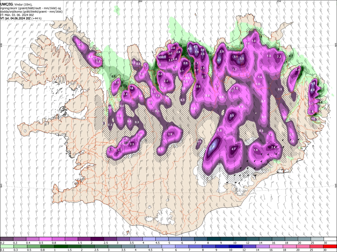Select the bright pink snow swatch at 0.5
The width and height of the screenshot is (337, 252).
pyautogui.click(x=45, y=239)
